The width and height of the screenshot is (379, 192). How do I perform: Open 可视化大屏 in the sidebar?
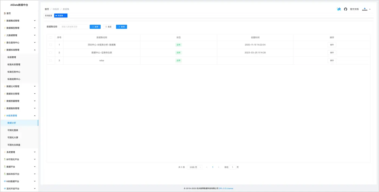[x=13, y=138]
